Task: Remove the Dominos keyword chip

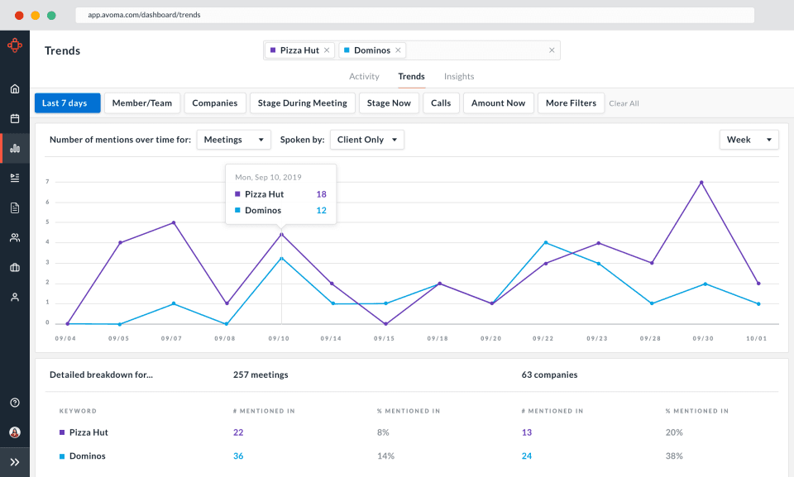Action: pos(398,50)
